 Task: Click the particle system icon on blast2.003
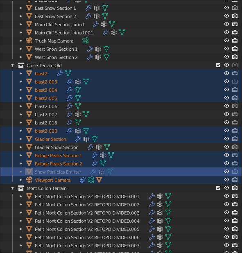point(78,81)
